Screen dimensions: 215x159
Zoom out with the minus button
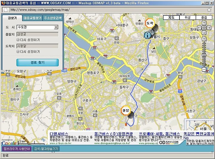[204, 69]
